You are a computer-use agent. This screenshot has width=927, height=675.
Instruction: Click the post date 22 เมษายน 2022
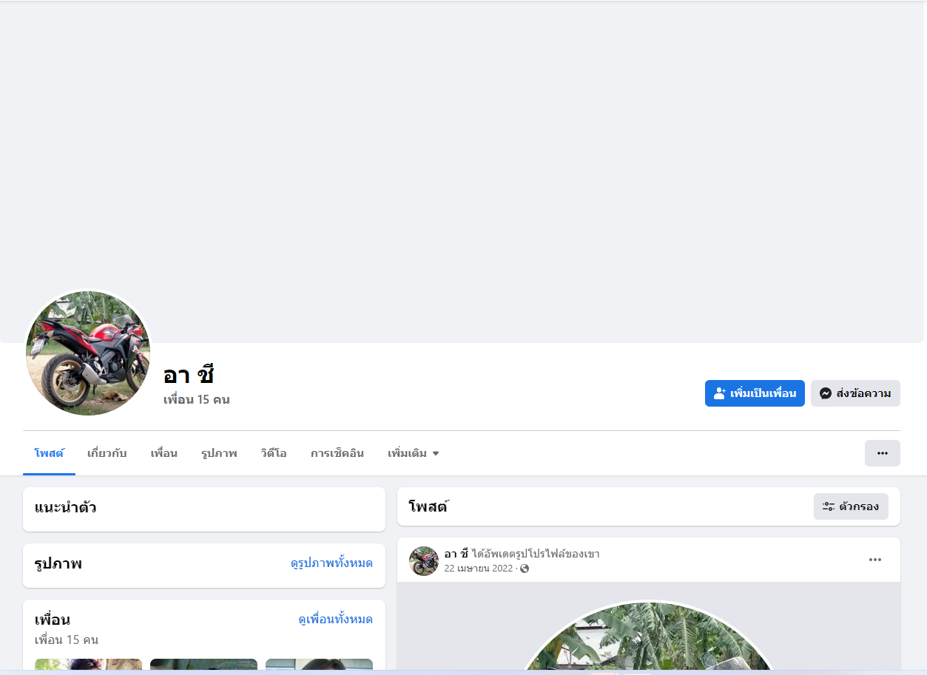pyautogui.click(x=478, y=569)
